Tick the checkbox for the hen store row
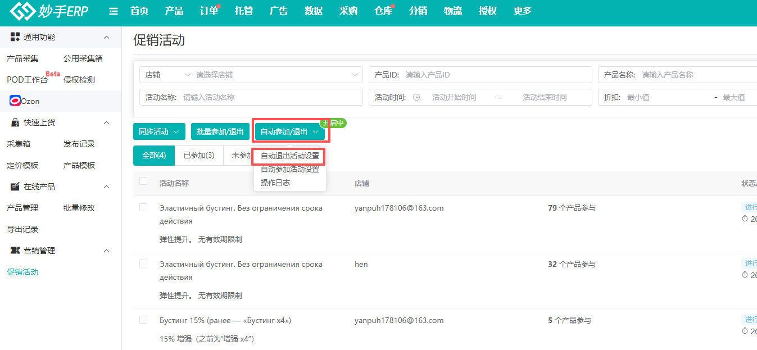Image resolution: width=757 pixels, height=350 pixels. [143, 263]
